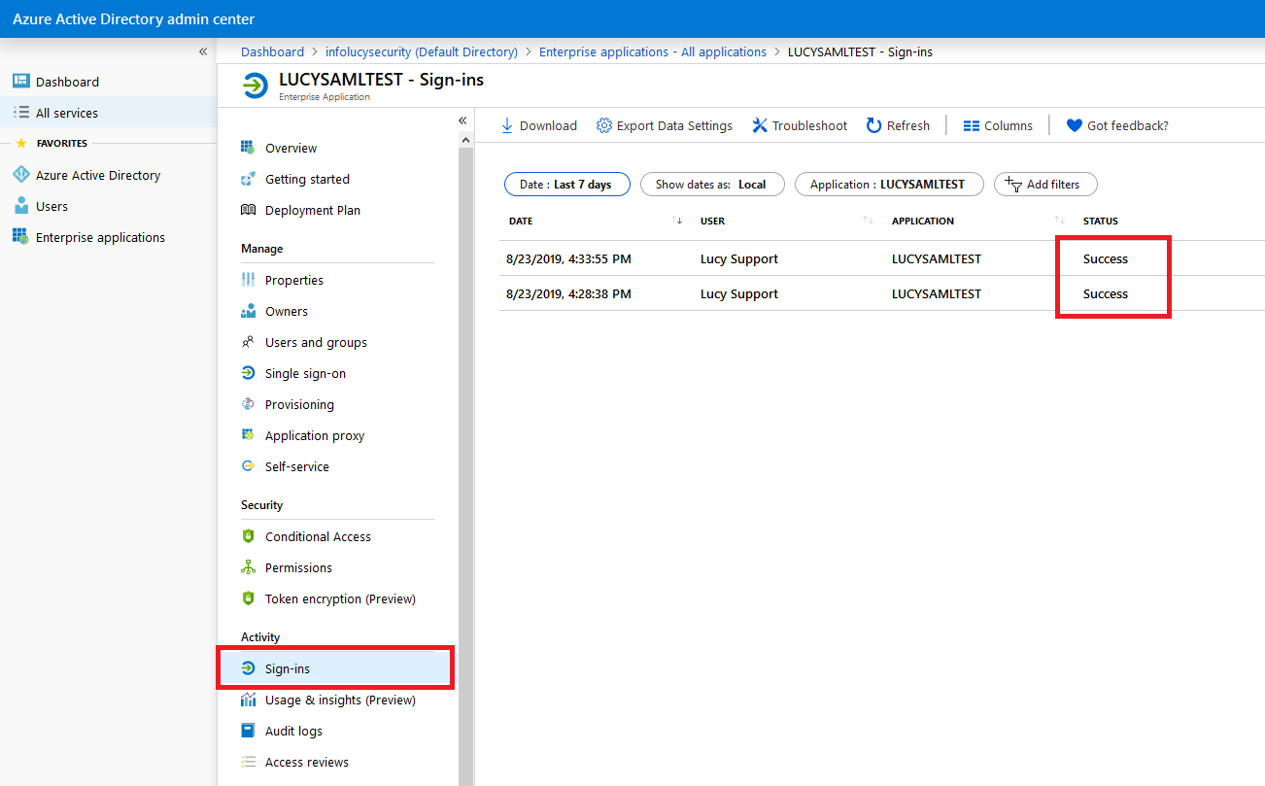Screen dimensions: 1265x786
Task: Open the 4:33:55 PM sign-in row
Action: 882,258
